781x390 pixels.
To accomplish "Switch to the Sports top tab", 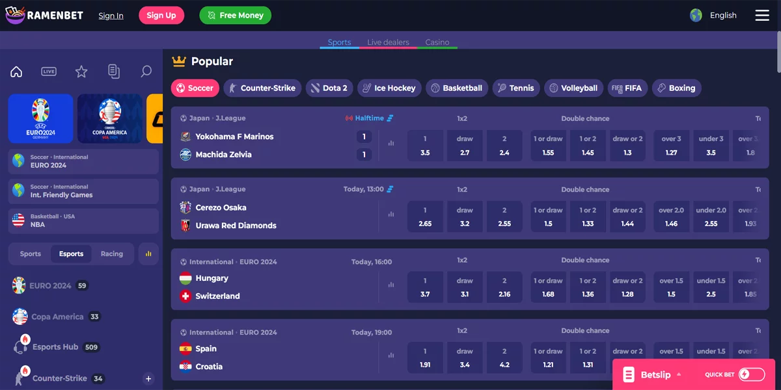I will point(339,42).
